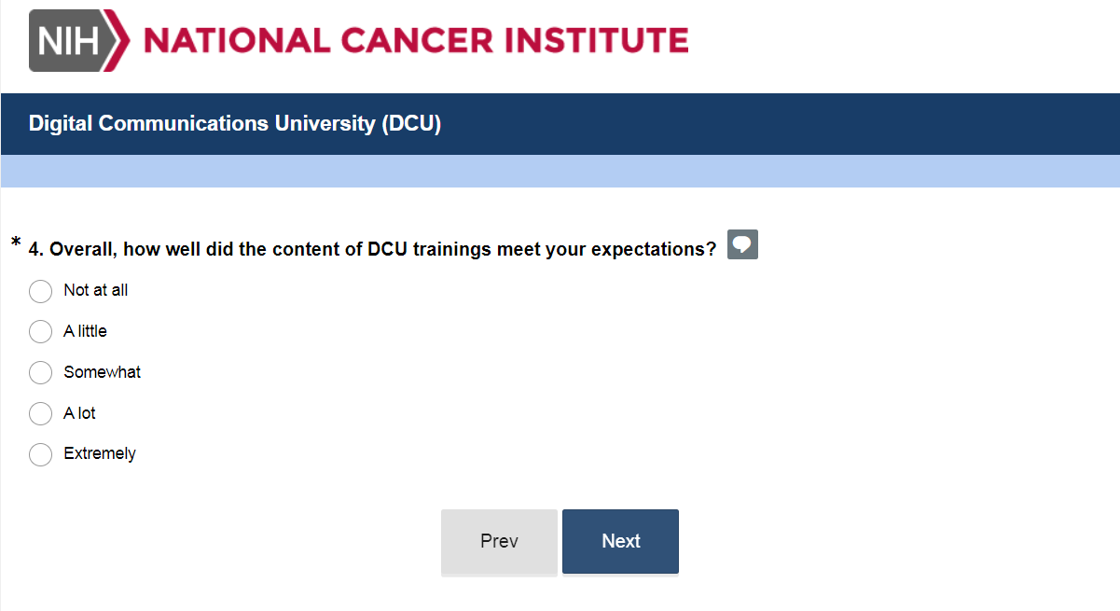This screenshot has width=1120, height=611.
Task: Click the 'Extremely' option label text
Action: pos(100,454)
